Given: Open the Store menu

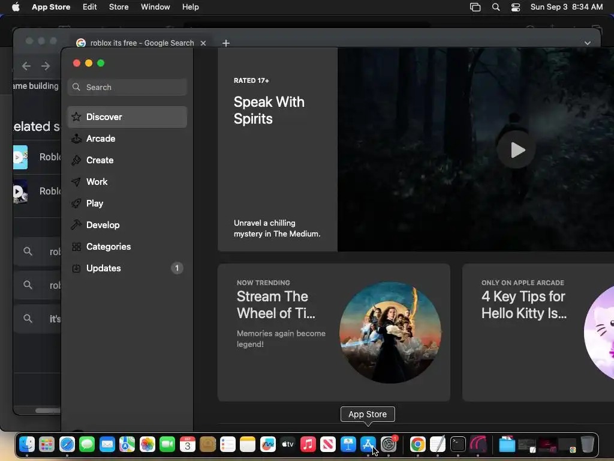Looking at the screenshot, I should click(x=119, y=7).
